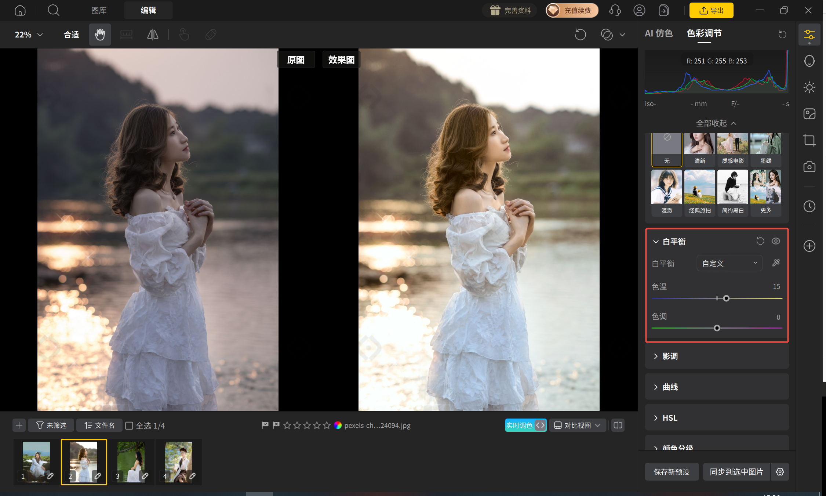Activate the straighten ruler tool
The width and height of the screenshot is (826, 496).
(126, 35)
